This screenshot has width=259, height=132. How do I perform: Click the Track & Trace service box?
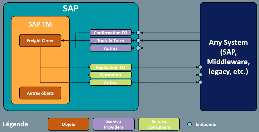tap(111, 40)
